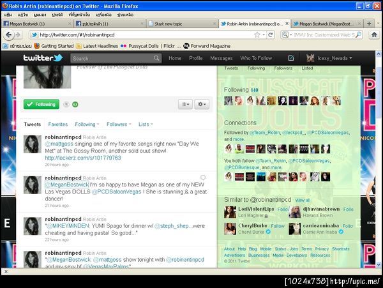This screenshot has width=383, height=288.
Task: Click the Twitter bird logo
Action: tap(58, 57)
